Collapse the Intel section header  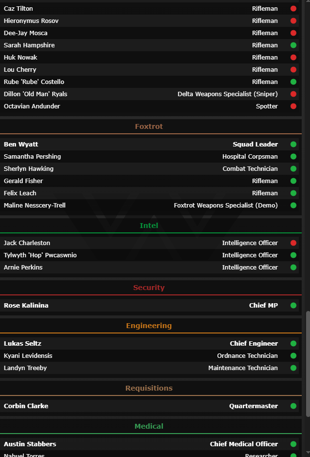[x=149, y=226]
